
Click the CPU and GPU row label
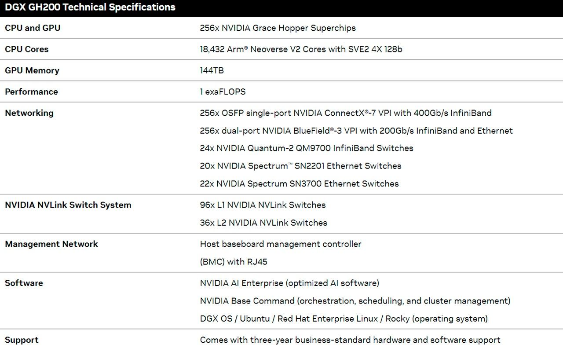pos(33,28)
